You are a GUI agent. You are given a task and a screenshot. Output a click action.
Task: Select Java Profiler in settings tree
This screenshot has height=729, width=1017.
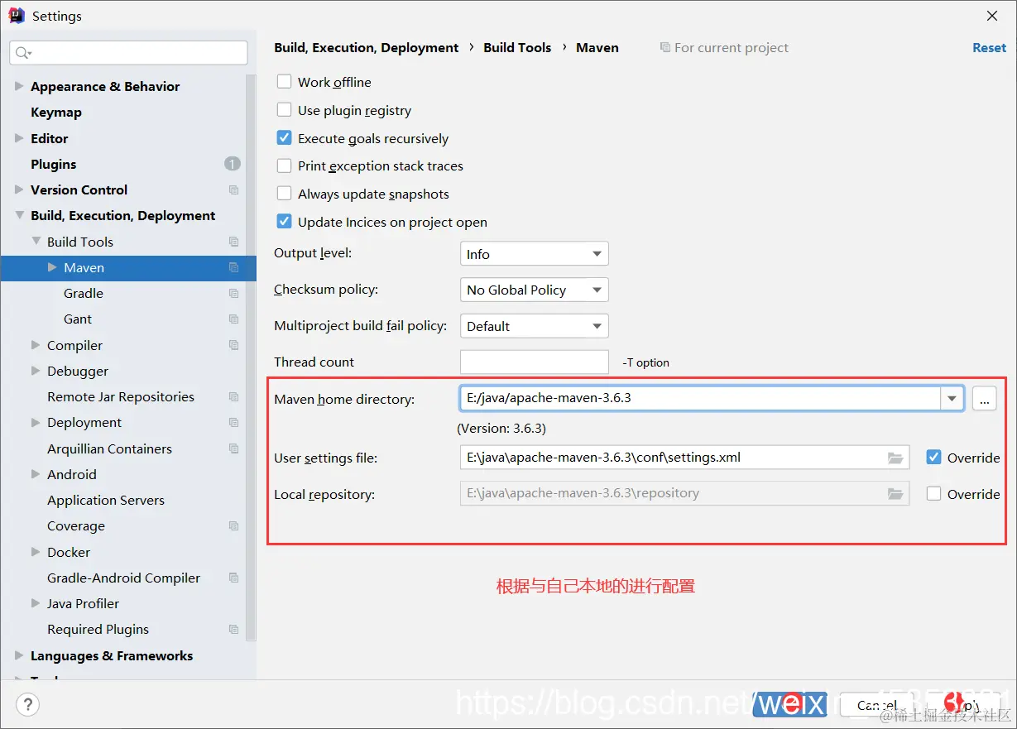(83, 604)
